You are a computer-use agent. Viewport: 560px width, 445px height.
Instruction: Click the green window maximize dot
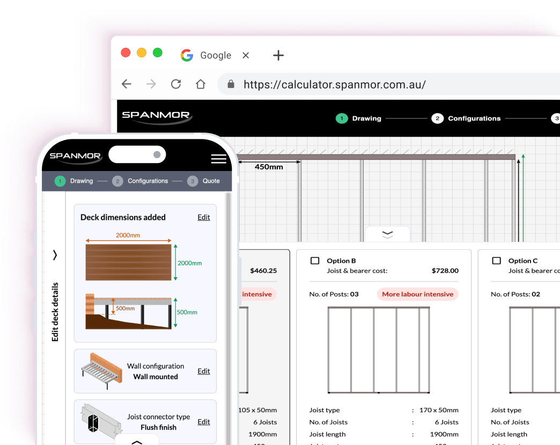[x=158, y=53]
